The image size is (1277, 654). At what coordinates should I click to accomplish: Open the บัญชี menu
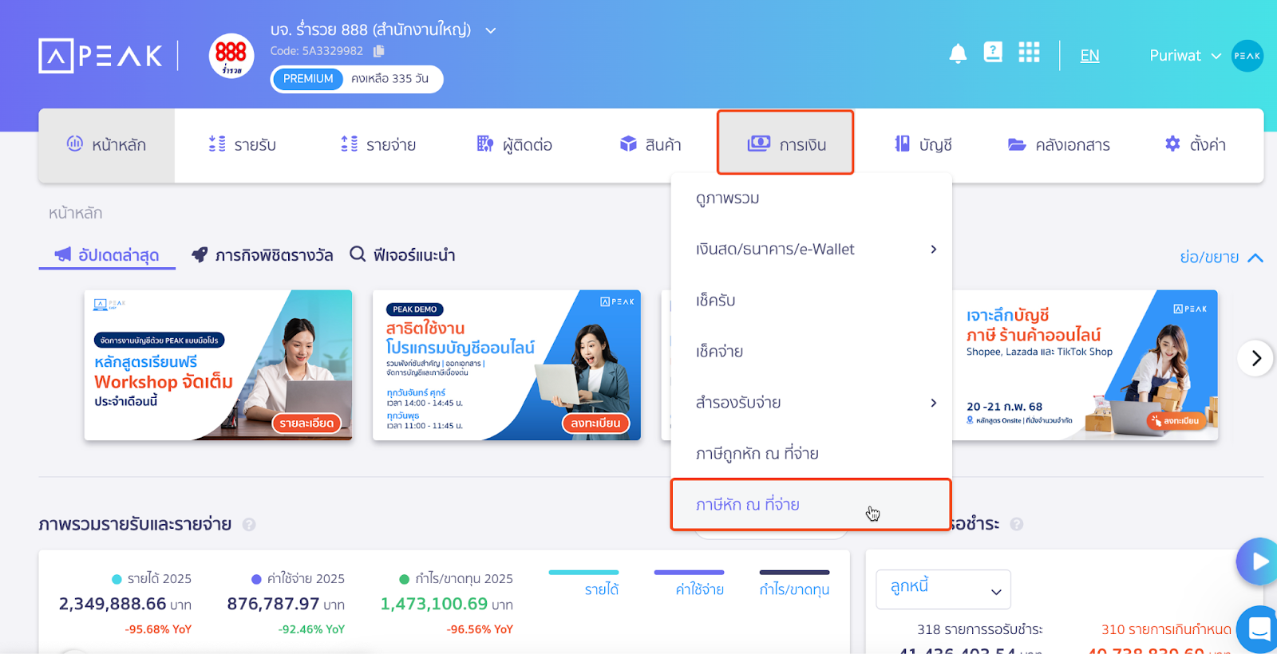tap(923, 145)
